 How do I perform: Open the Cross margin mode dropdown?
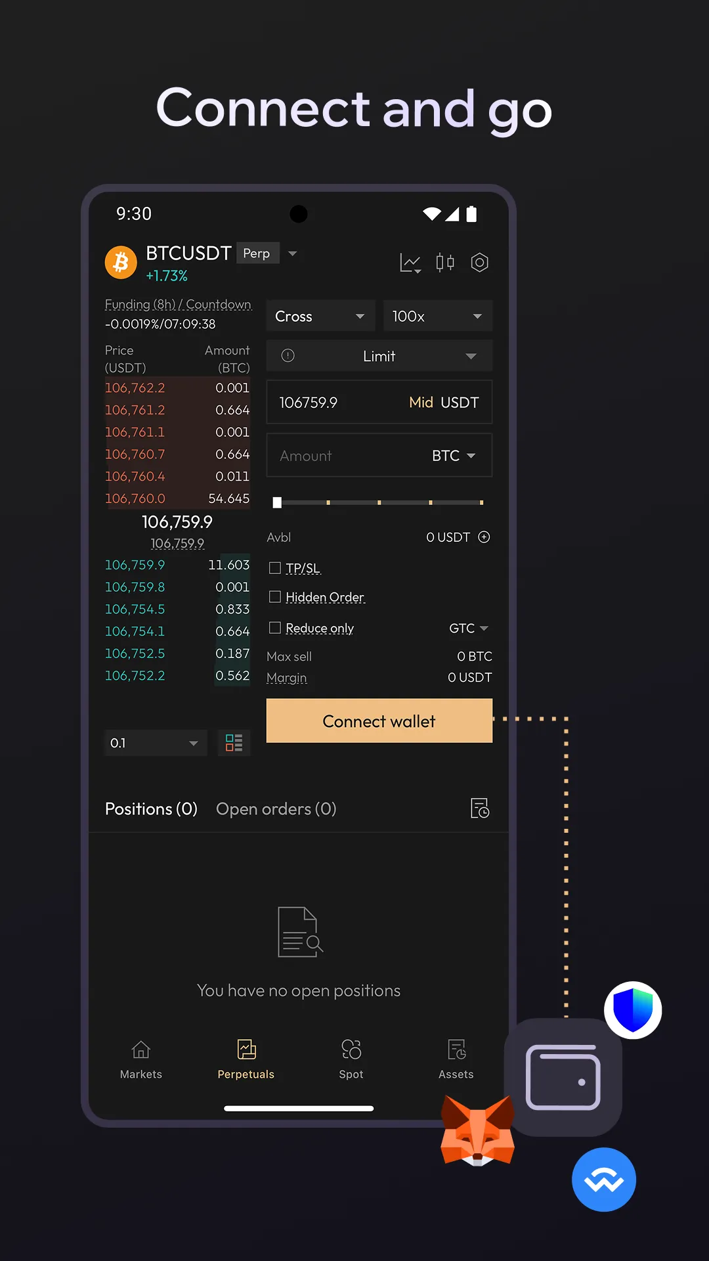point(320,316)
